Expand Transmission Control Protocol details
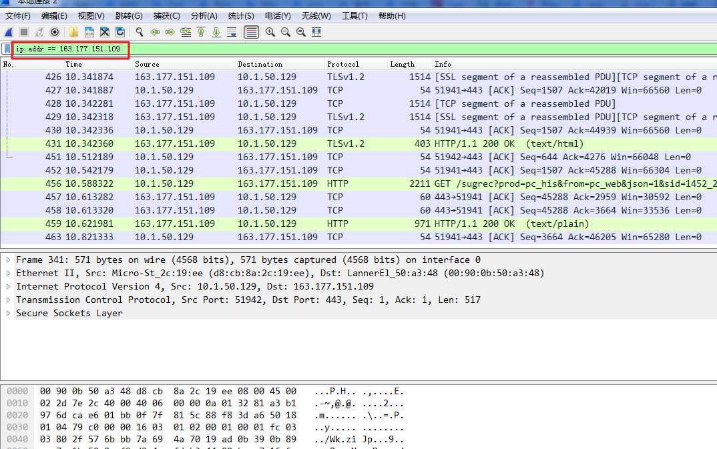The height and width of the screenshot is (449, 717). tap(8, 300)
